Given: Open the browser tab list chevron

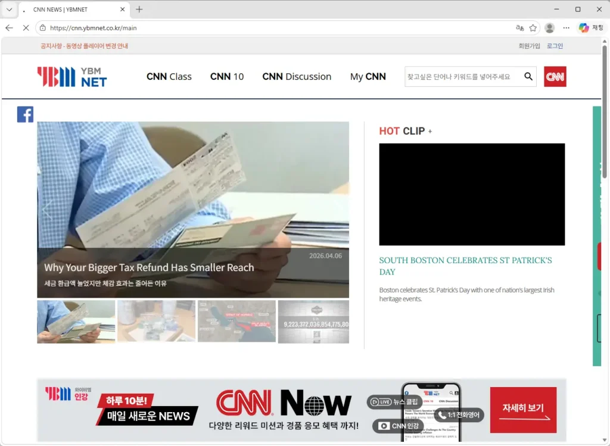Looking at the screenshot, I should click(8, 9).
